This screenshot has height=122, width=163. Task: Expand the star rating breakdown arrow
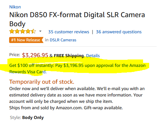coord(40,31)
